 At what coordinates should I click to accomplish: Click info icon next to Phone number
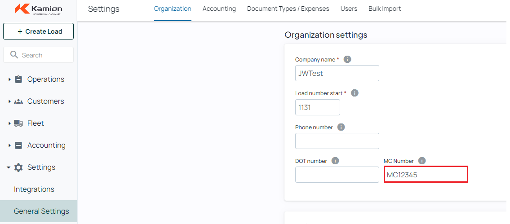341,127
